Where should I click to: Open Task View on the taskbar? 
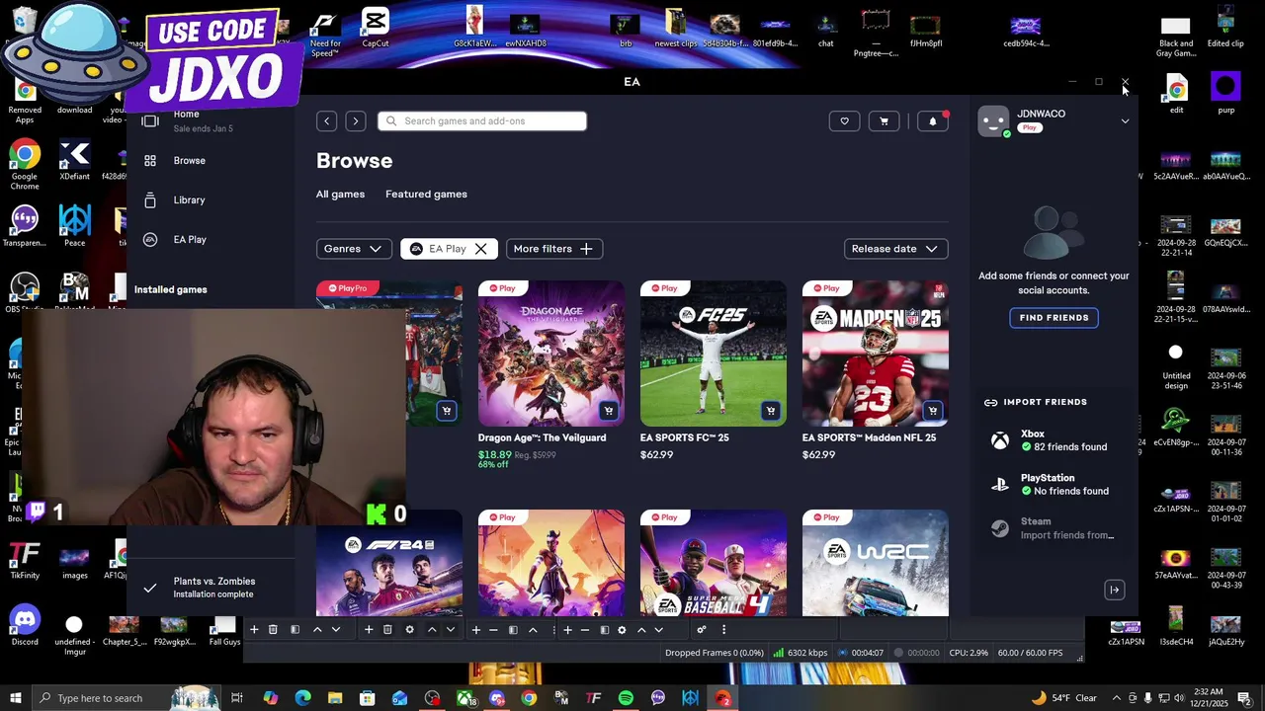tap(237, 698)
